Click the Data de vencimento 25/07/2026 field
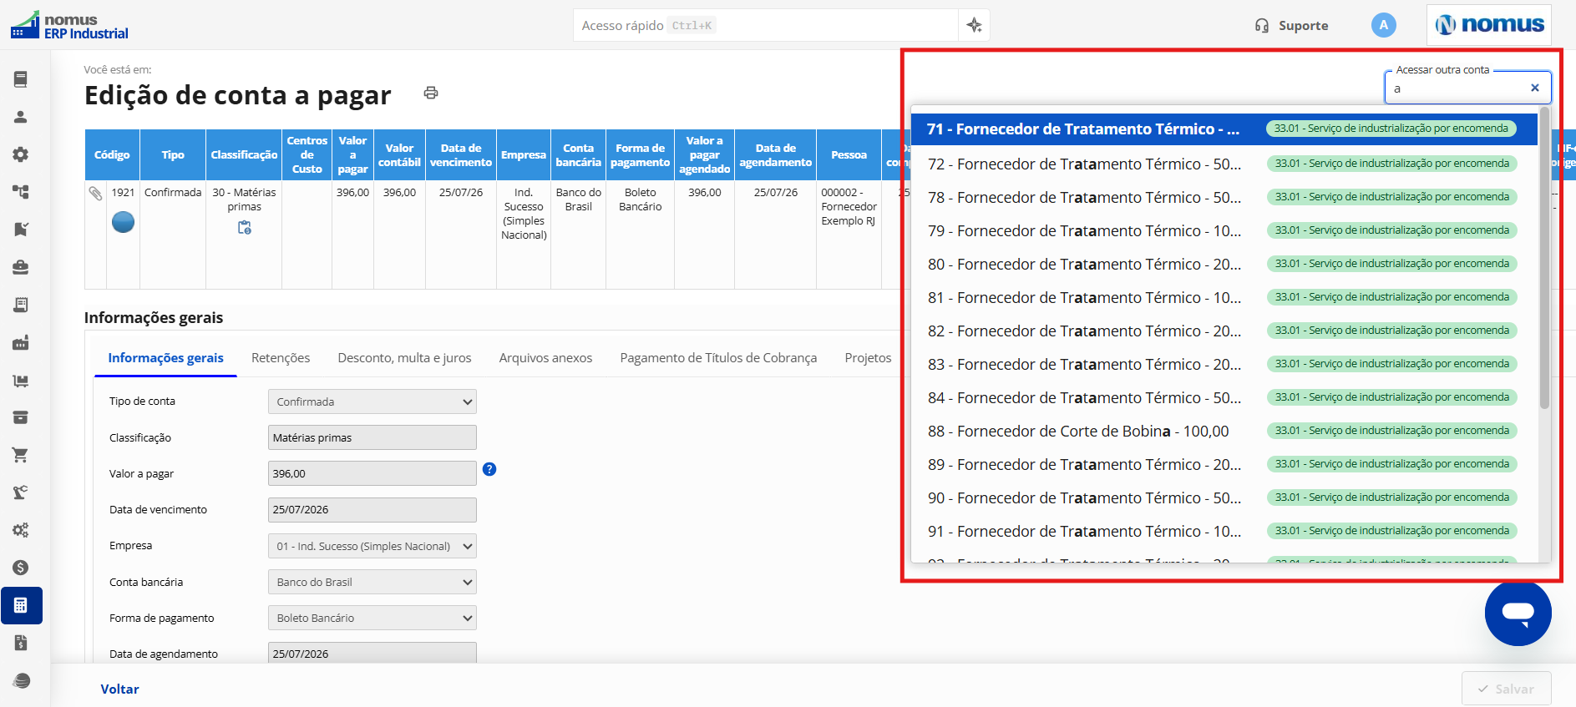This screenshot has height=707, width=1576. (372, 510)
